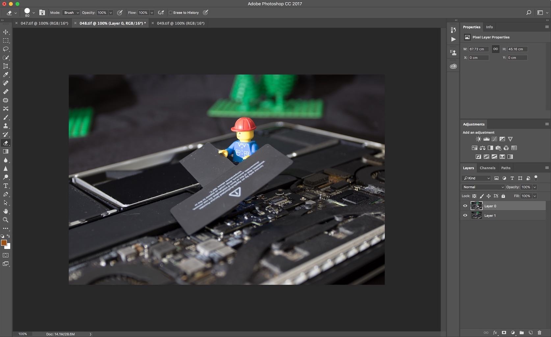The width and height of the screenshot is (551, 337).
Task: Add a layer mask
Action: coord(504,333)
